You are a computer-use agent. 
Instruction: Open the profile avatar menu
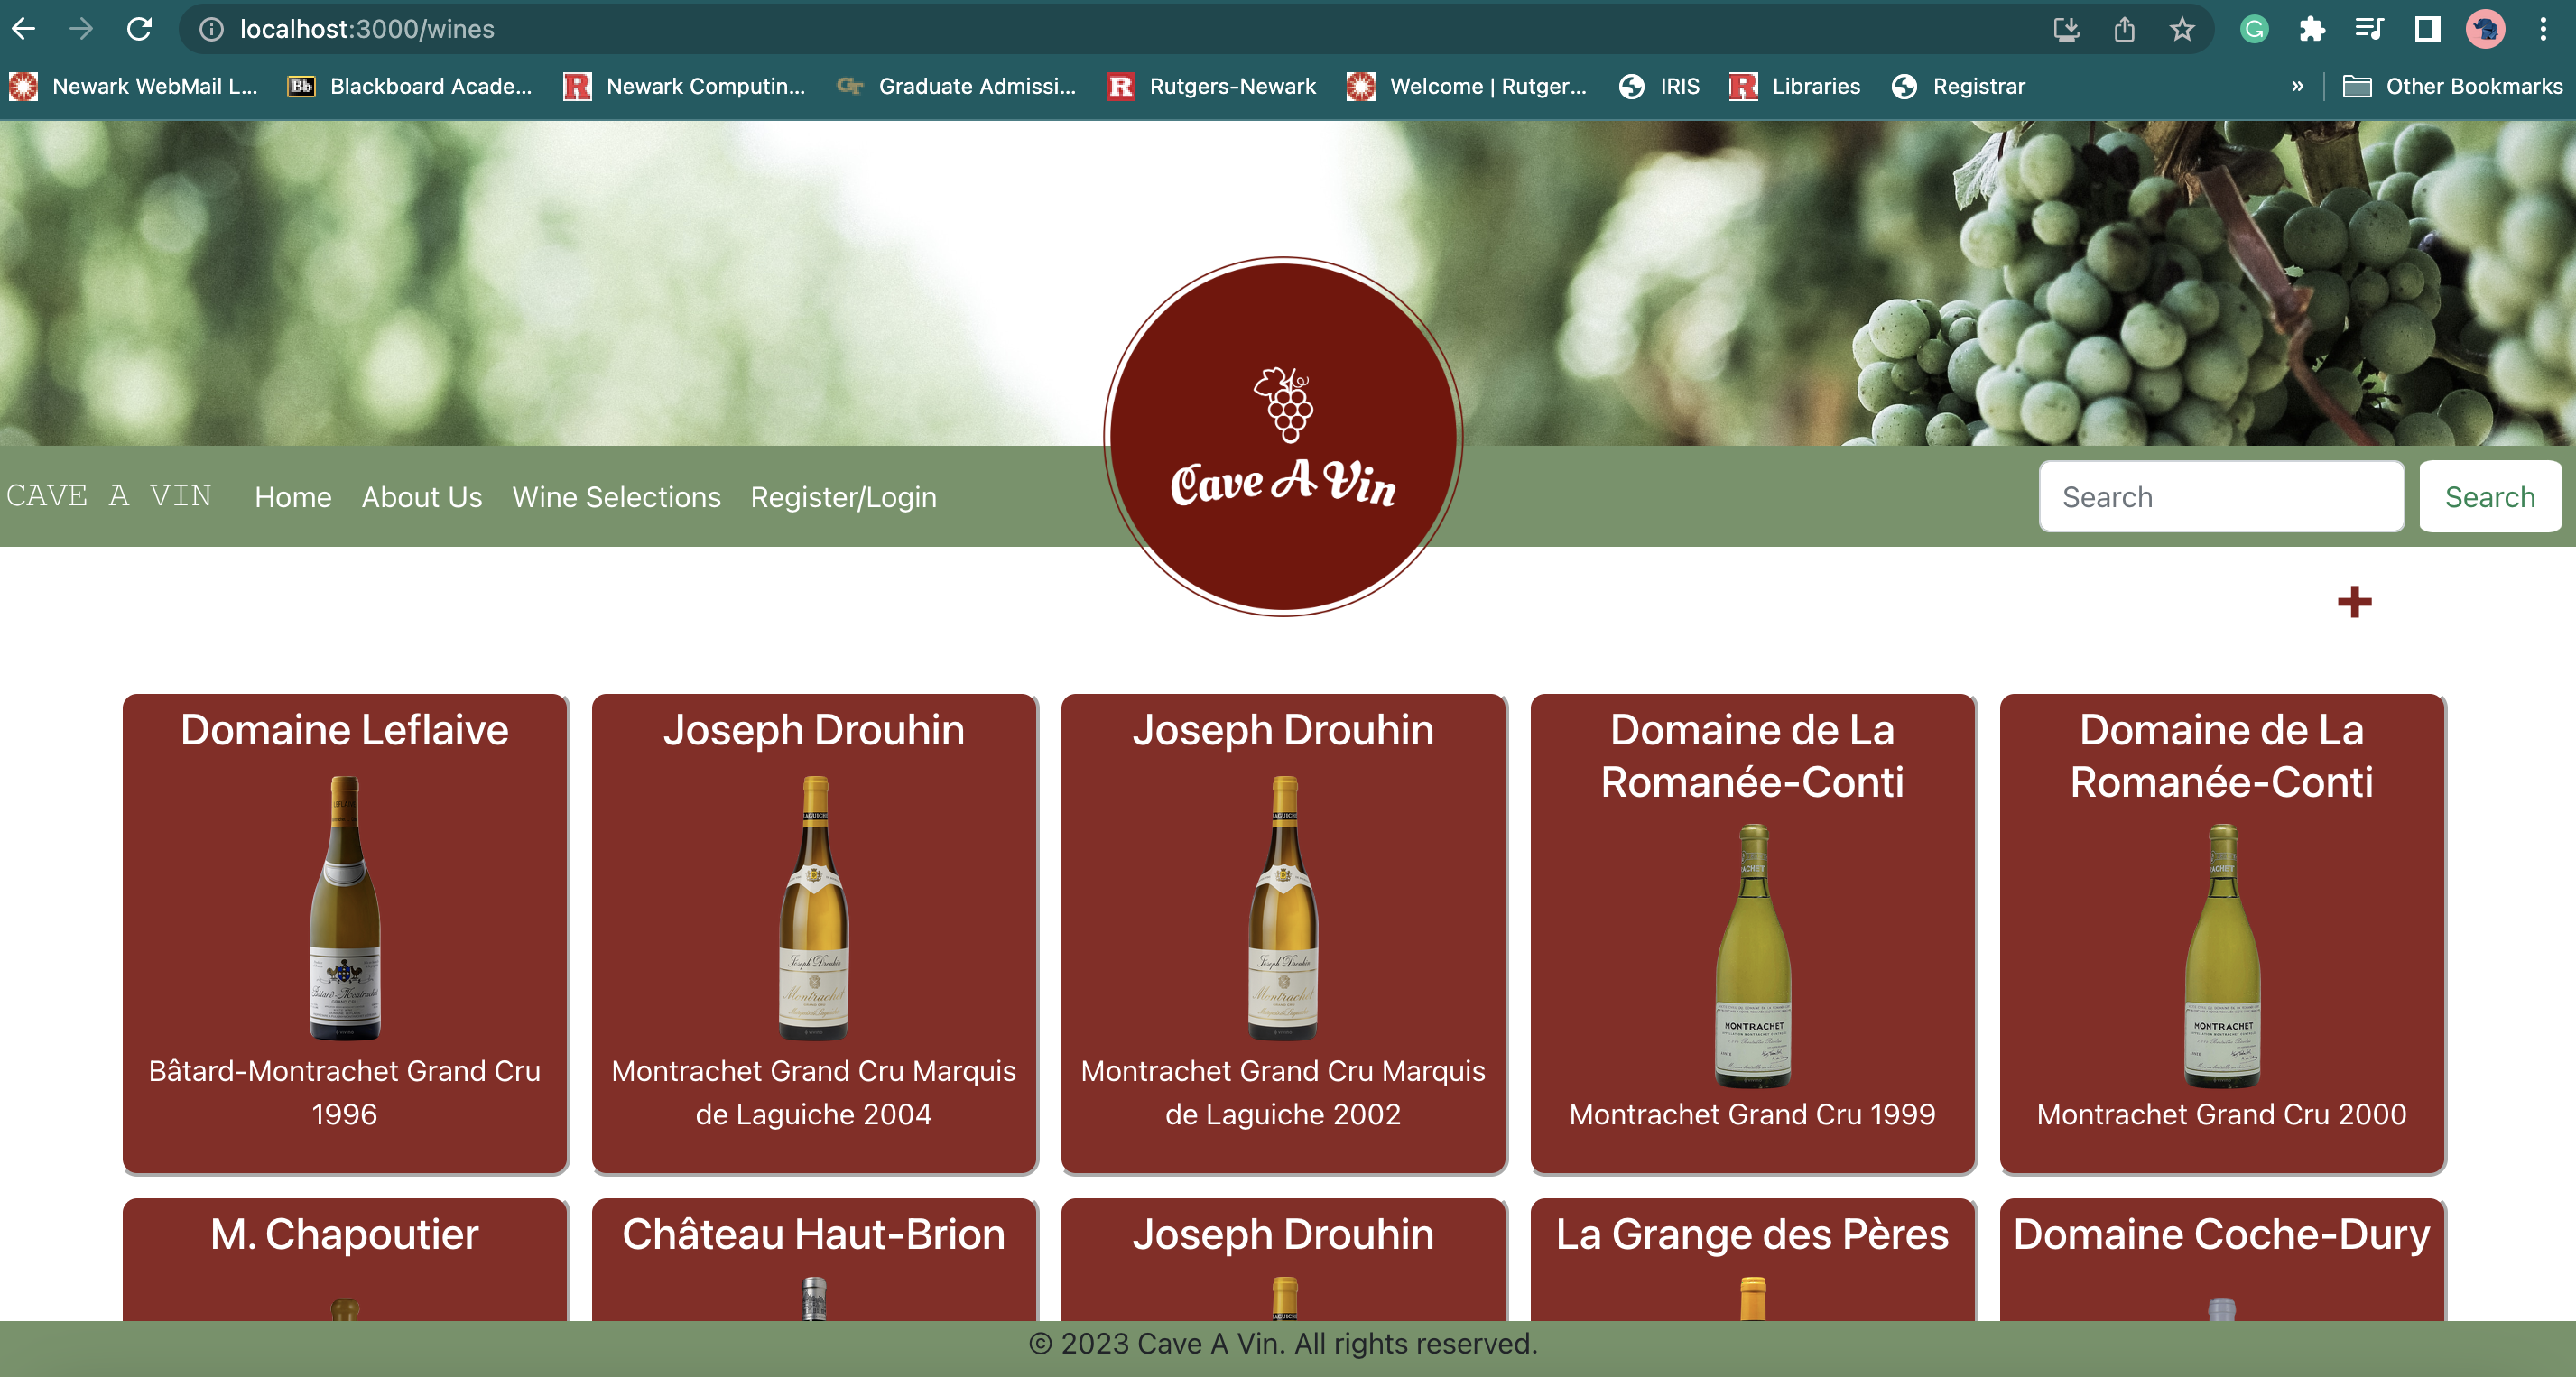click(2485, 29)
